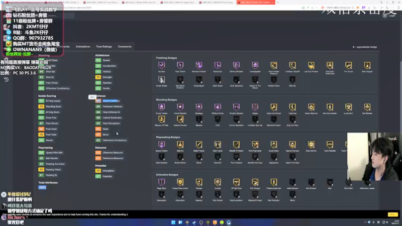This screenshot has height=226, width=402.
Task: Open a new browser tab with plus button
Action: 278,3
